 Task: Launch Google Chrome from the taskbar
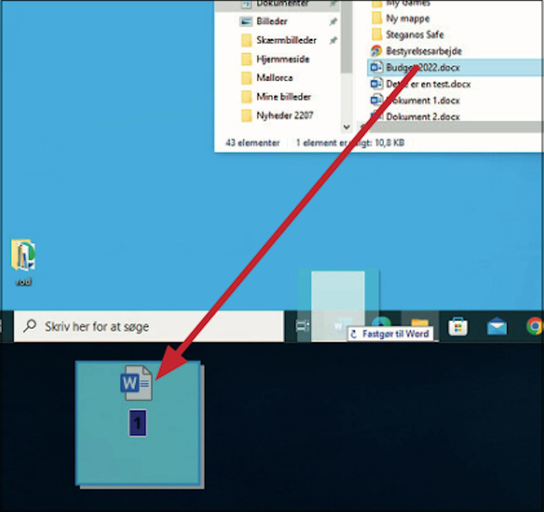point(535,326)
